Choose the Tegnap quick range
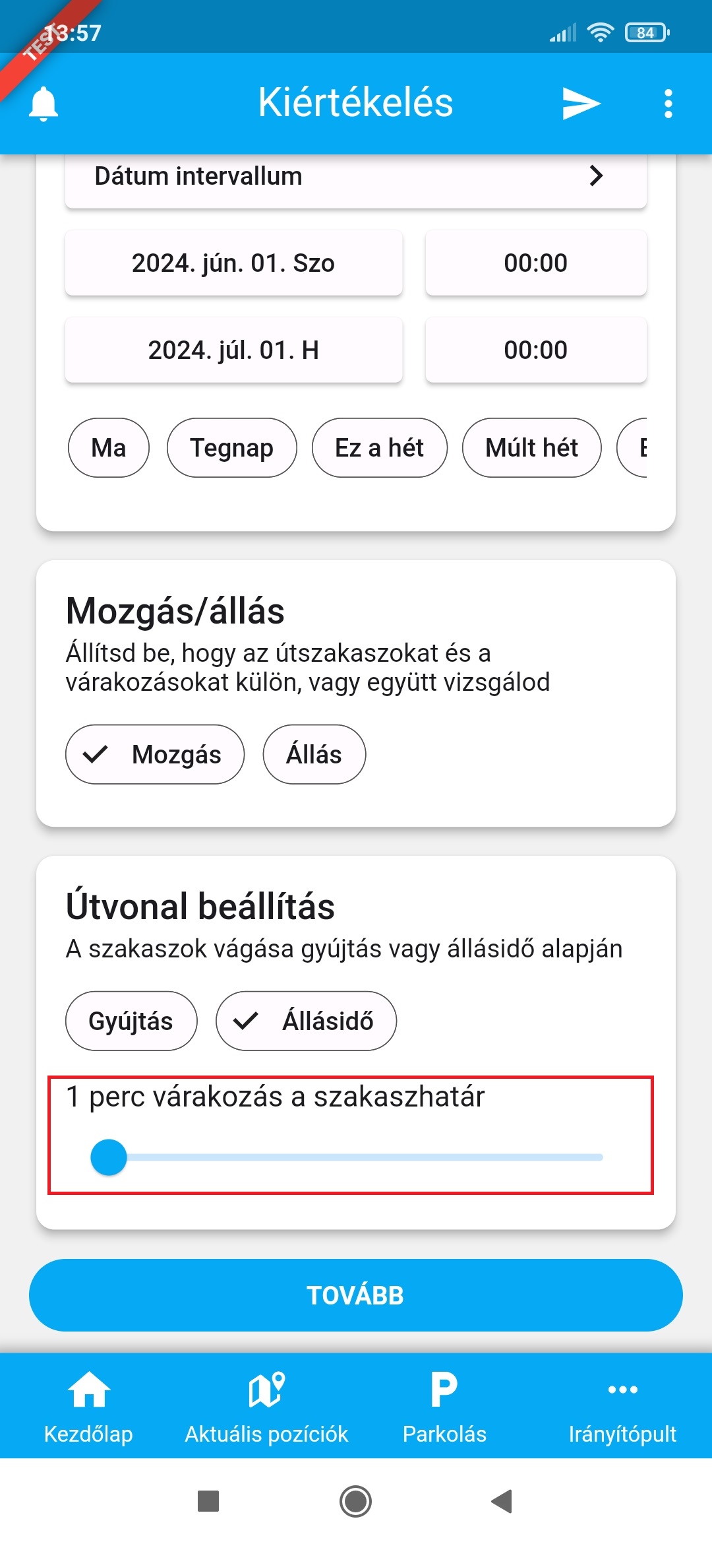Viewport: 712px width, 1544px height. coord(231,447)
